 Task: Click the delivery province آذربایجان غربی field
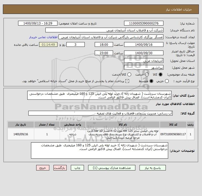[x=144, y=61]
